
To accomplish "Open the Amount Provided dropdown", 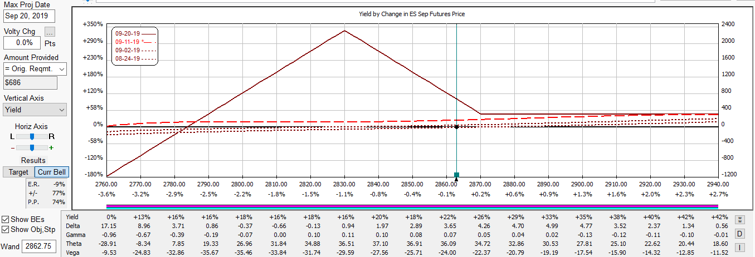I will (x=35, y=69).
